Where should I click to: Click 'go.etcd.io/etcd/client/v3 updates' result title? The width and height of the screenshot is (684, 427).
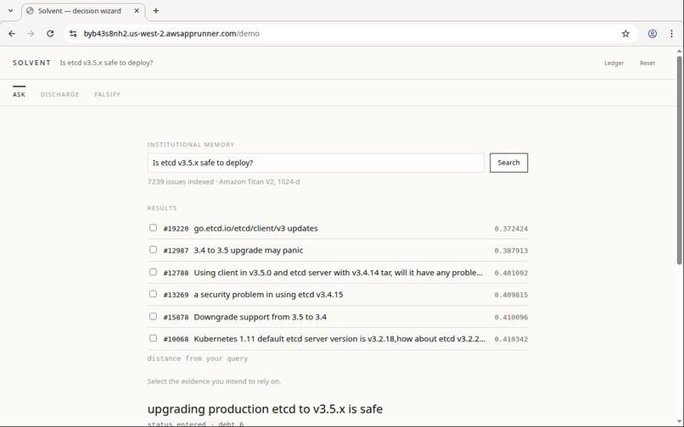pos(255,228)
